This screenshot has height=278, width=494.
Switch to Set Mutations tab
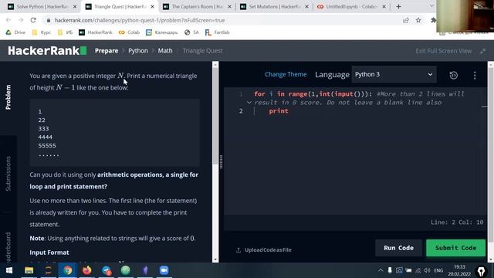pos(274,7)
